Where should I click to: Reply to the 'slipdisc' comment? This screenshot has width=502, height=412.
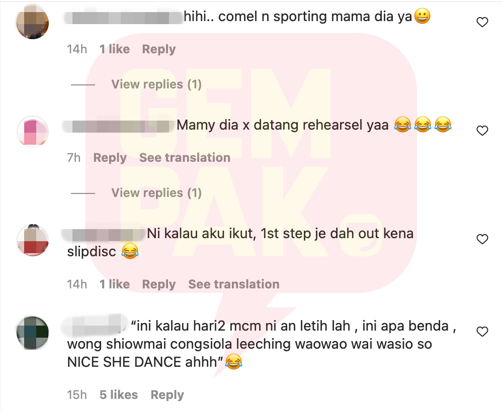click(159, 284)
